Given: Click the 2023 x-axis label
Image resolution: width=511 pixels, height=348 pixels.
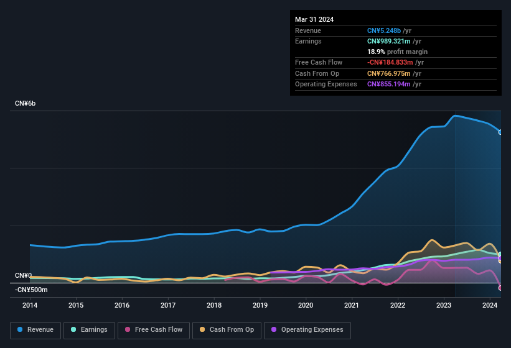Looking at the screenshot, I should [444, 305].
